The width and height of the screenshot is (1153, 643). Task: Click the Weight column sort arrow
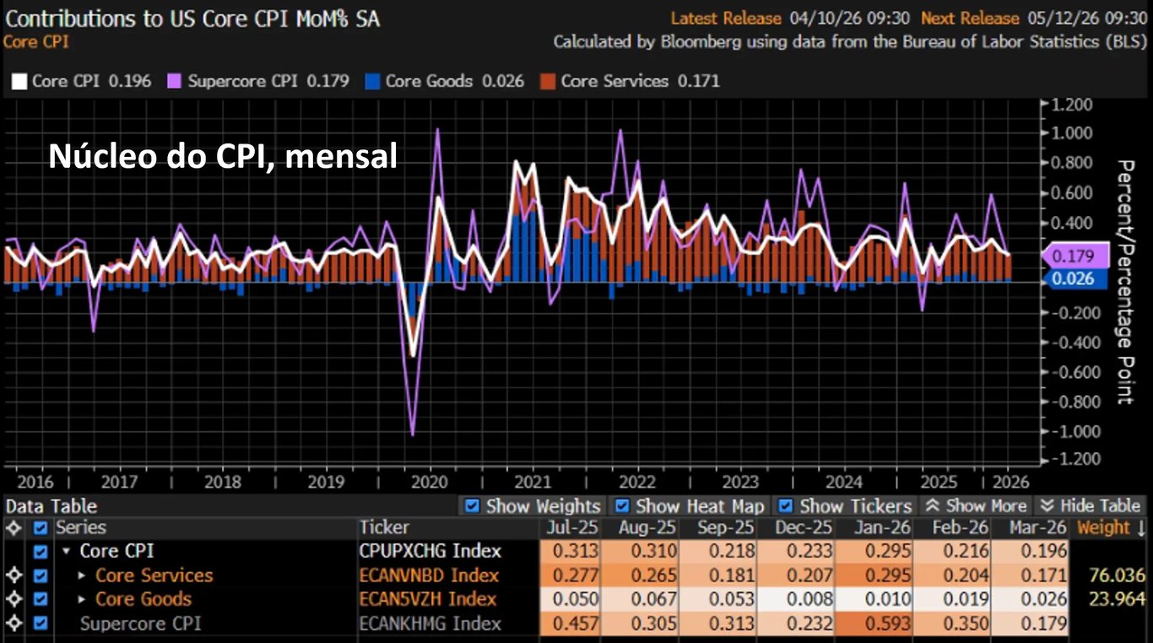click(1141, 528)
